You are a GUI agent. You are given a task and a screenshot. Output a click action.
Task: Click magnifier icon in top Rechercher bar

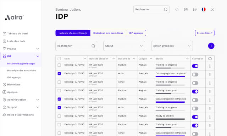(166, 10)
